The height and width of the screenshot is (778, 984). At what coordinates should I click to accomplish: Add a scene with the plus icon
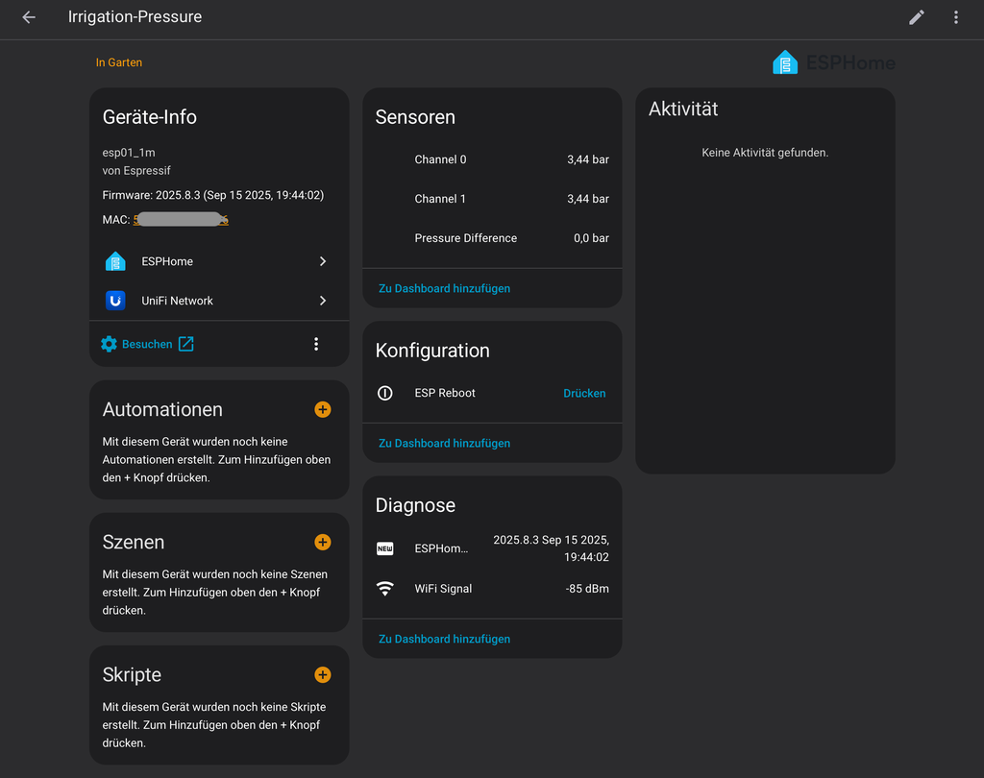tap(323, 542)
